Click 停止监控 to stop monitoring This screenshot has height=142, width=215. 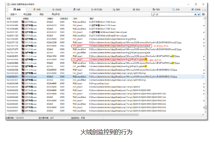[27, 14]
